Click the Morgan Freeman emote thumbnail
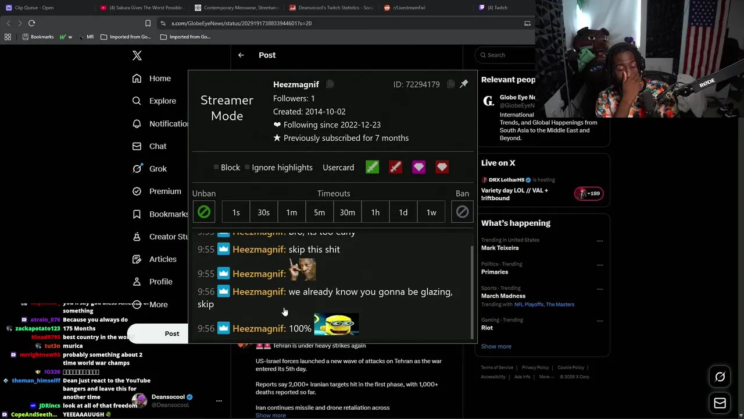This screenshot has width=744, height=419. click(302, 271)
